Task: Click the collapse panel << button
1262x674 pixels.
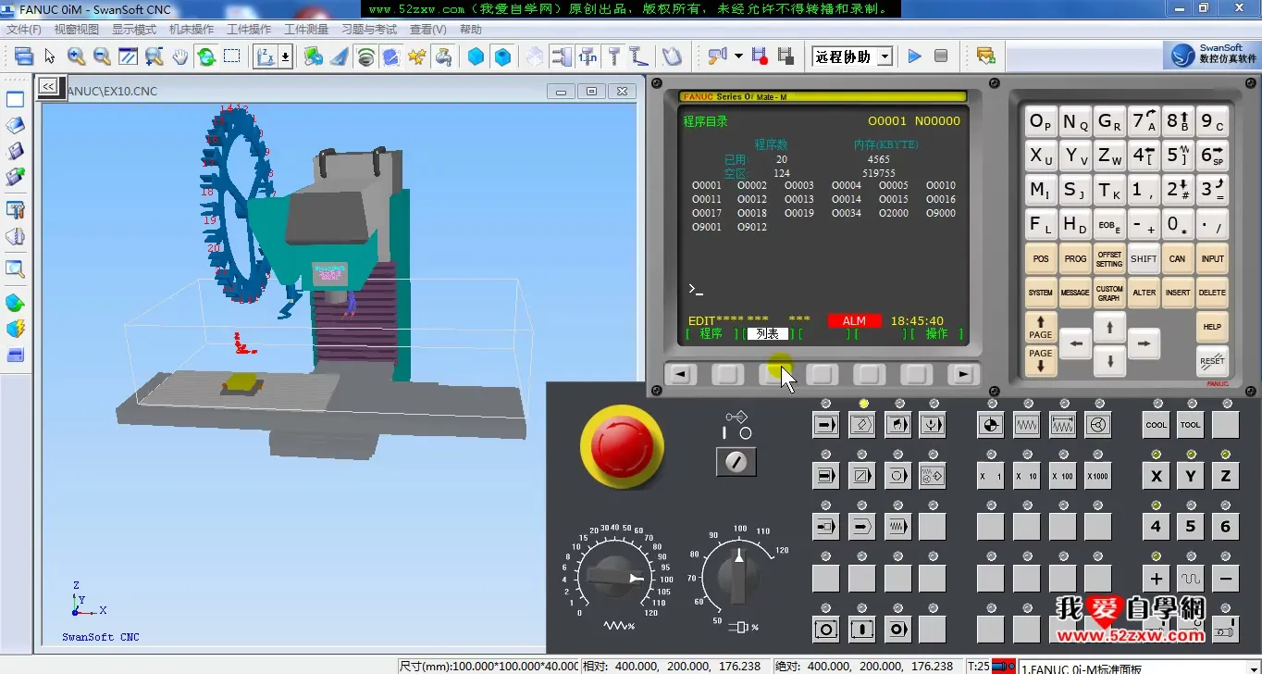Action: coord(48,86)
